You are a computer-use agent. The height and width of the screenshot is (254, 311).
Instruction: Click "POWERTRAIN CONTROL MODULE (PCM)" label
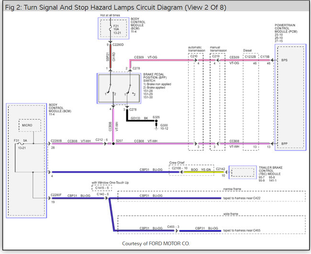point(286,28)
